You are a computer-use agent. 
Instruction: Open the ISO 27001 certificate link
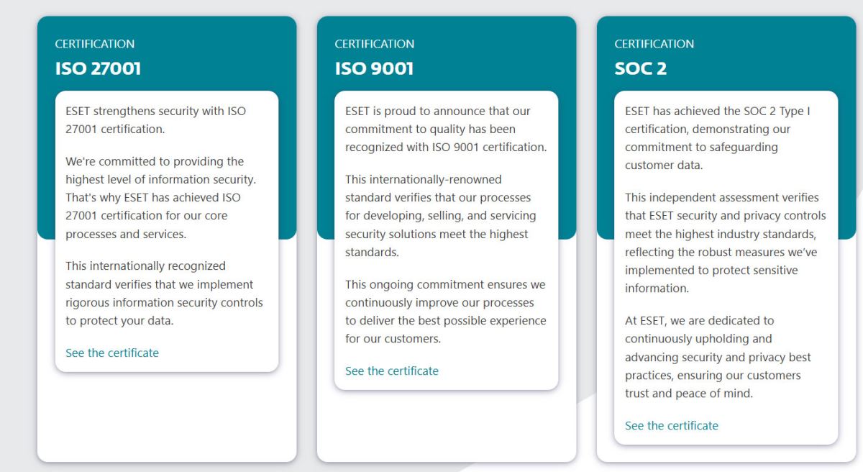pyautogui.click(x=112, y=353)
